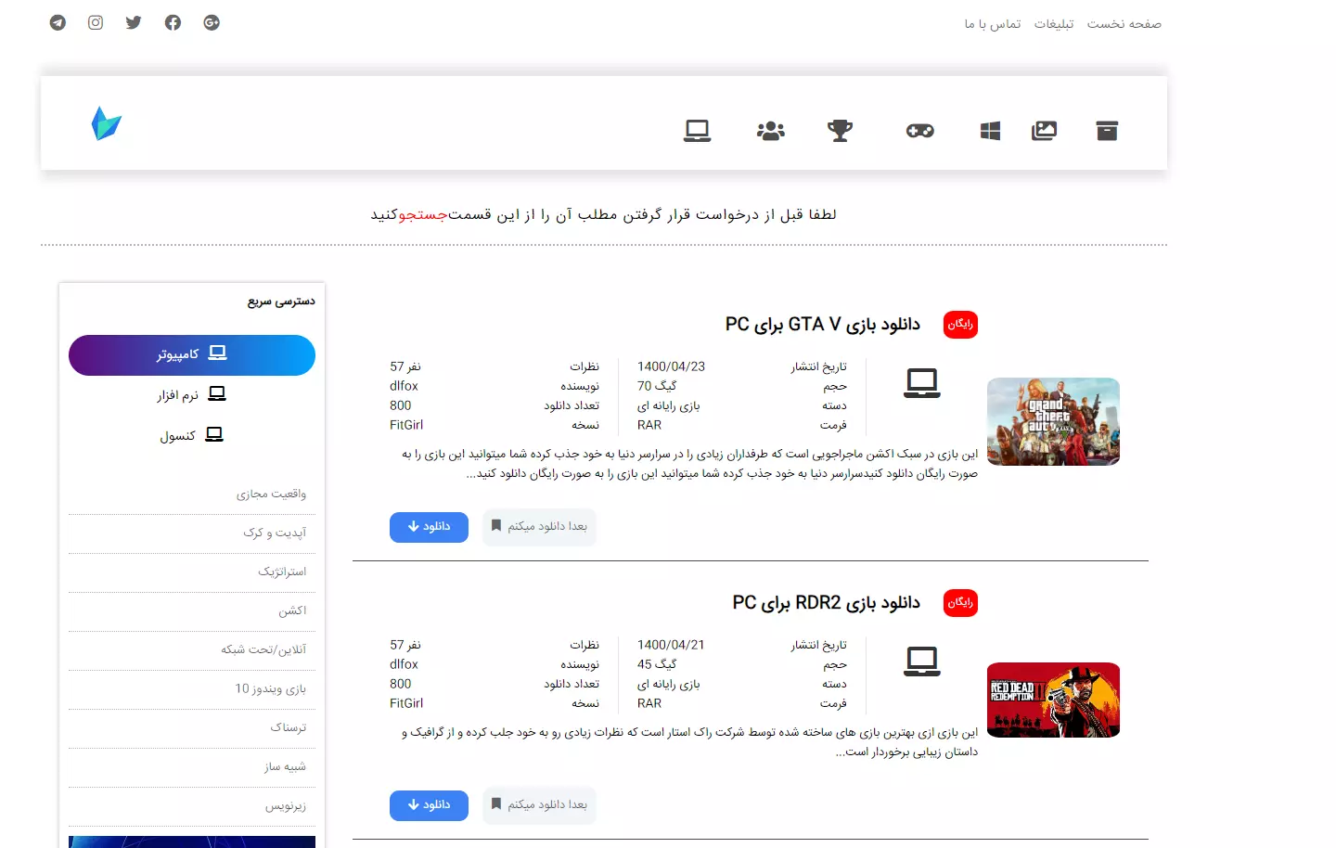
Task: Click the archive box icon in navbar
Action: tap(1107, 131)
